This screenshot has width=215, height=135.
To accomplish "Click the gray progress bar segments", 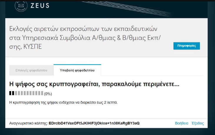I will click(29, 93).
